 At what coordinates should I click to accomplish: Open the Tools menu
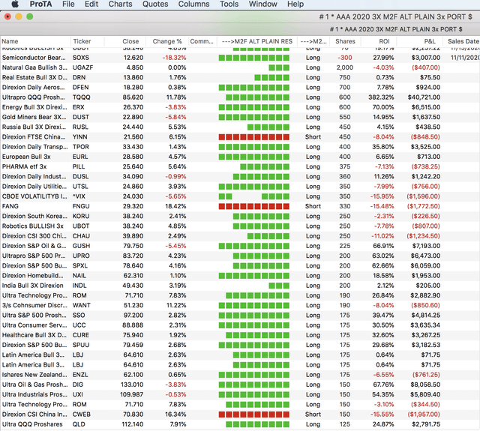pos(229,4)
